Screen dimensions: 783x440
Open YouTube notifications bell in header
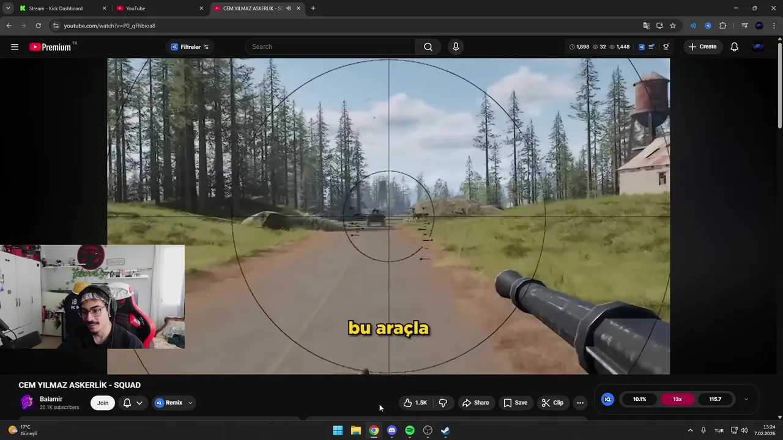click(735, 46)
